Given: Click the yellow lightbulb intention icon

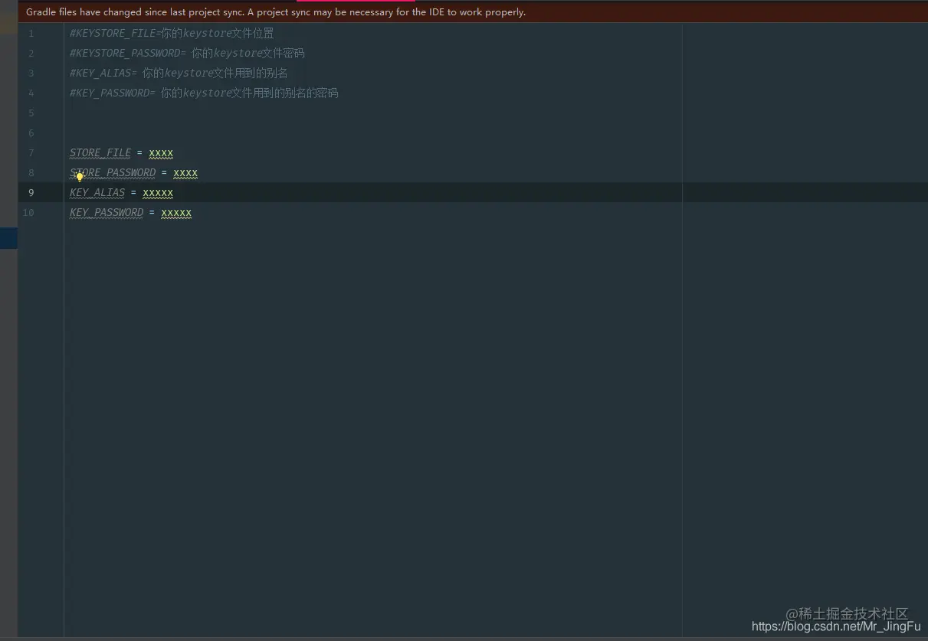Looking at the screenshot, I should (x=79, y=177).
